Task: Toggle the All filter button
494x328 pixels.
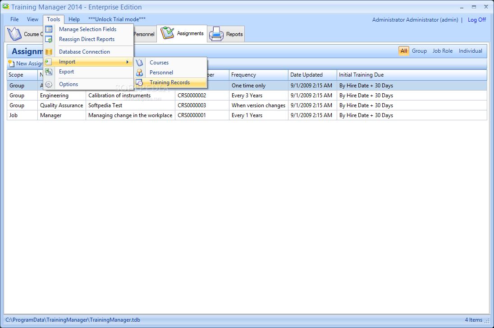Action: (403, 51)
